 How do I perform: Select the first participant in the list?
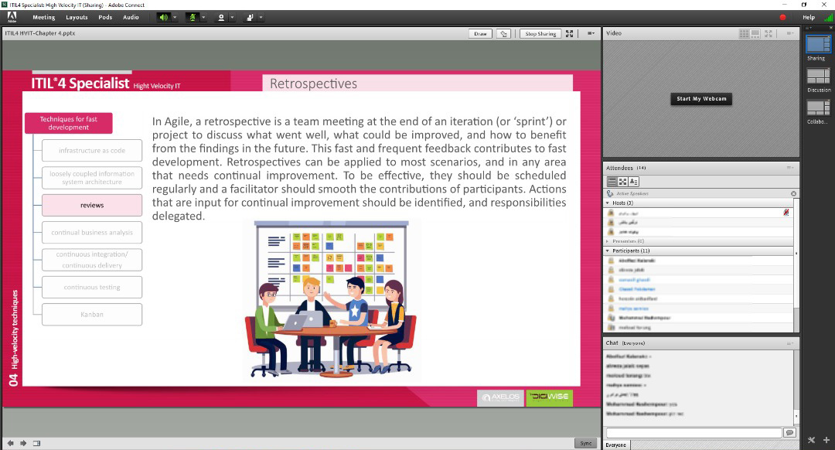pos(699,261)
